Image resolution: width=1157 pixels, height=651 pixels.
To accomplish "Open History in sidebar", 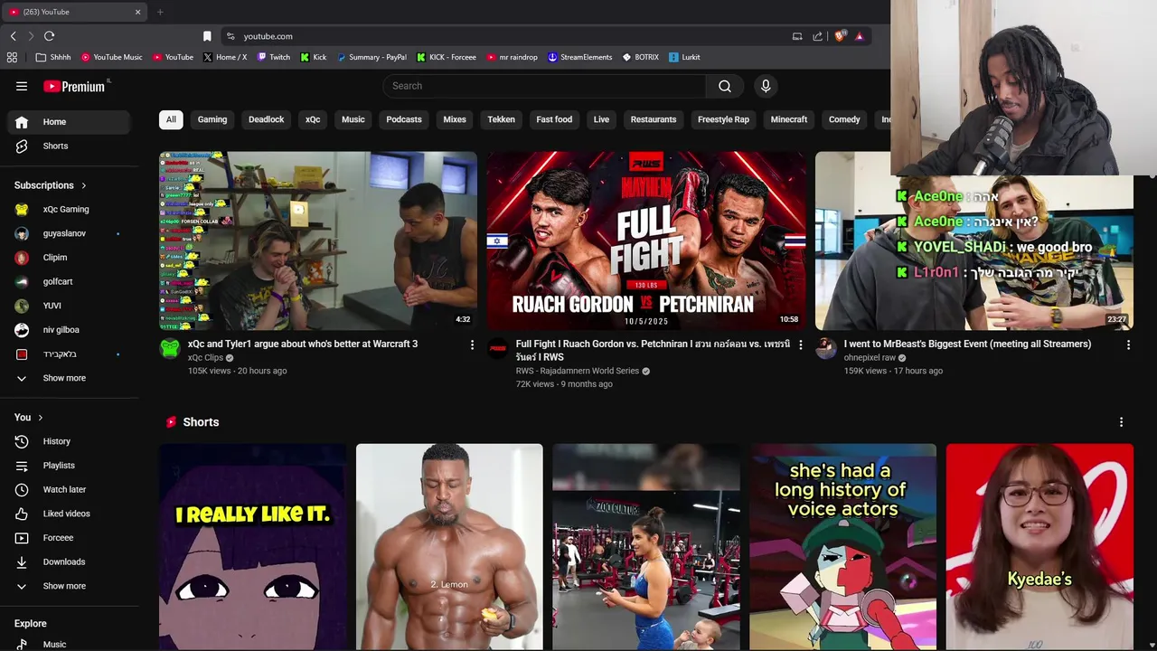I will click(69, 441).
